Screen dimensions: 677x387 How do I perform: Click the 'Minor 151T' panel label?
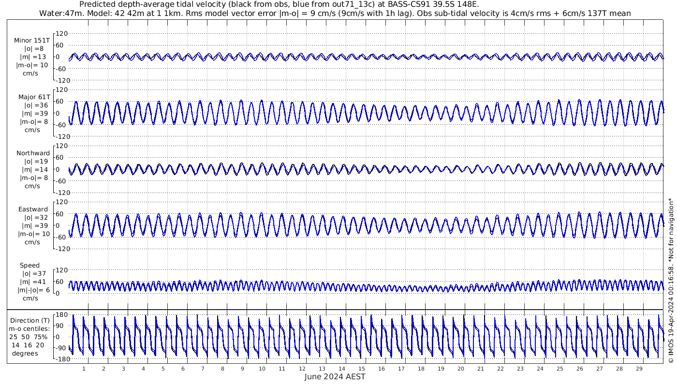pos(32,40)
